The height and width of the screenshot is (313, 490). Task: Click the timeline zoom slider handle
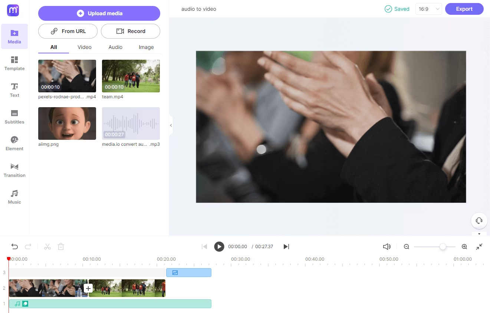pyautogui.click(x=443, y=247)
